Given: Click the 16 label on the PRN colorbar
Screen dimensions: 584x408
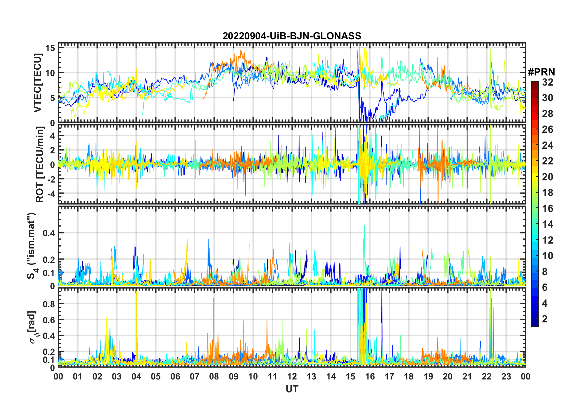Looking at the screenshot, I should (x=547, y=209).
